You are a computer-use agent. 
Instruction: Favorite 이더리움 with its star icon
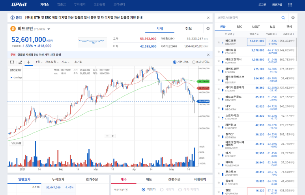point(219,52)
